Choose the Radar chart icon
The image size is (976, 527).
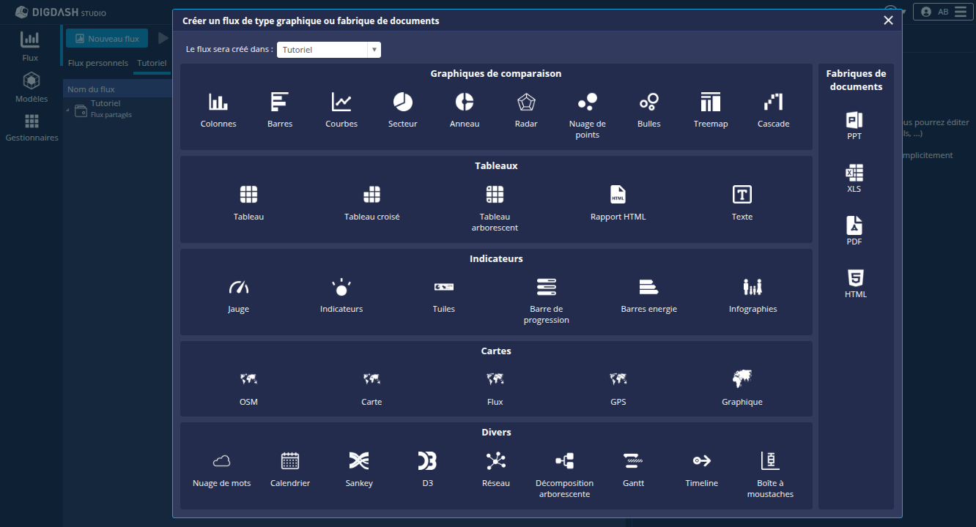point(526,102)
